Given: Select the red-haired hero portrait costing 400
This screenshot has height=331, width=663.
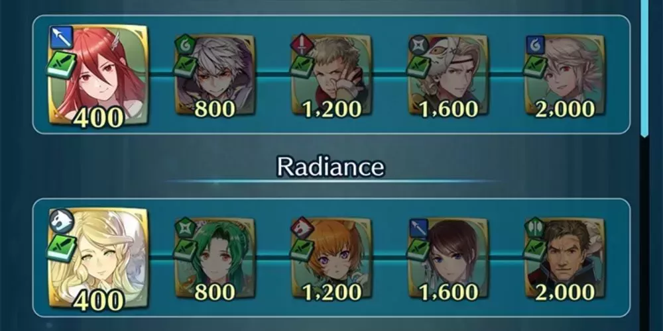Looking at the screenshot, I should (x=98, y=75).
